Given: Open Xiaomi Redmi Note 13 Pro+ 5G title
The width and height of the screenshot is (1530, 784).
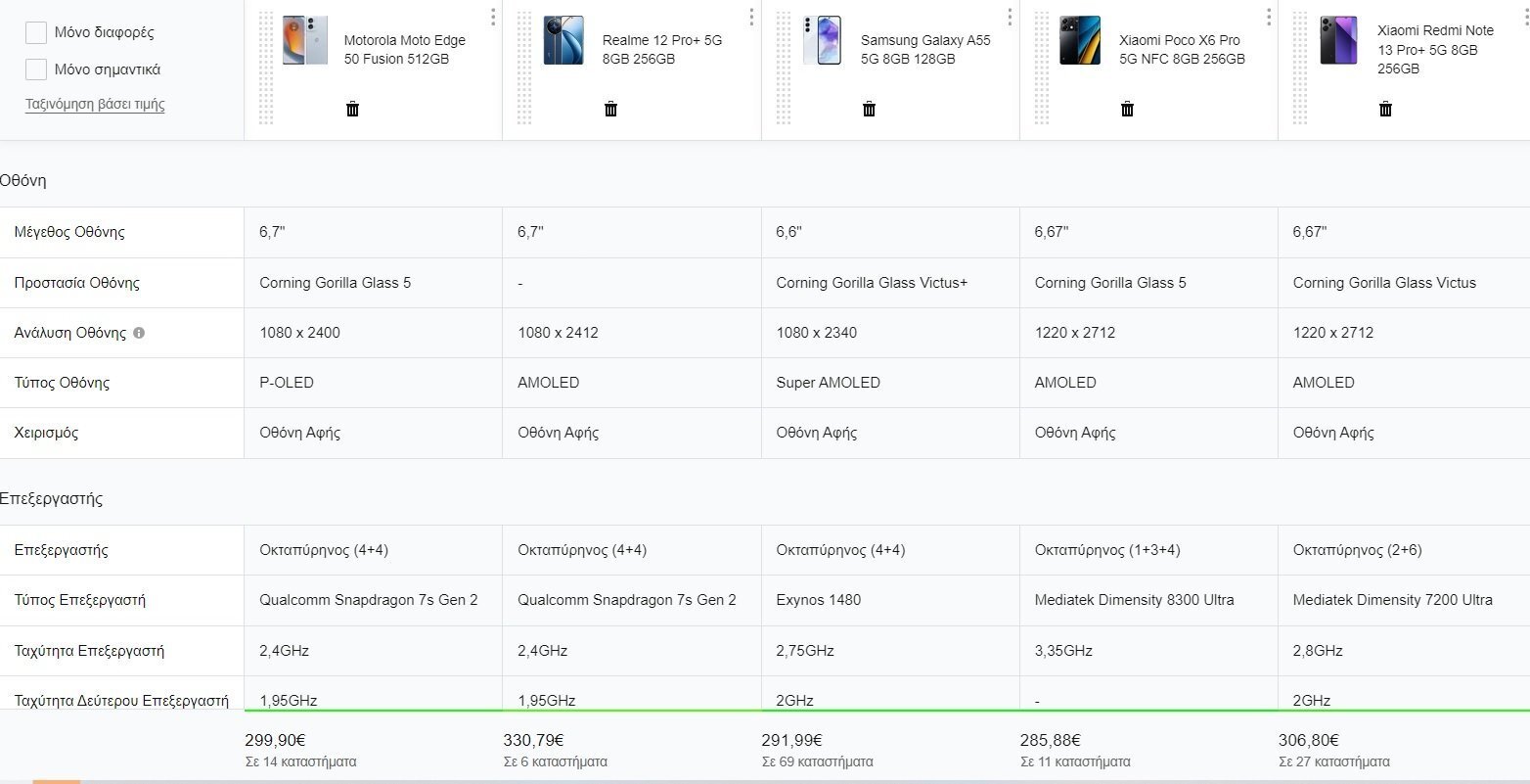Looking at the screenshot, I should (1435, 50).
